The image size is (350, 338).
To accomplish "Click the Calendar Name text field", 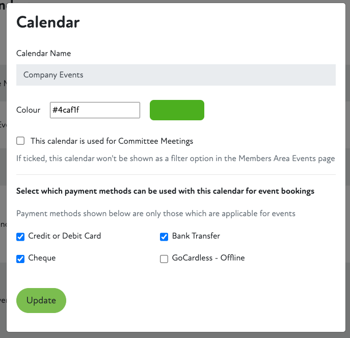I will pos(176,75).
